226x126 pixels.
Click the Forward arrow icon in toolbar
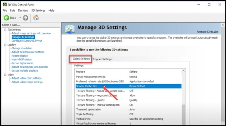pos(25,18)
